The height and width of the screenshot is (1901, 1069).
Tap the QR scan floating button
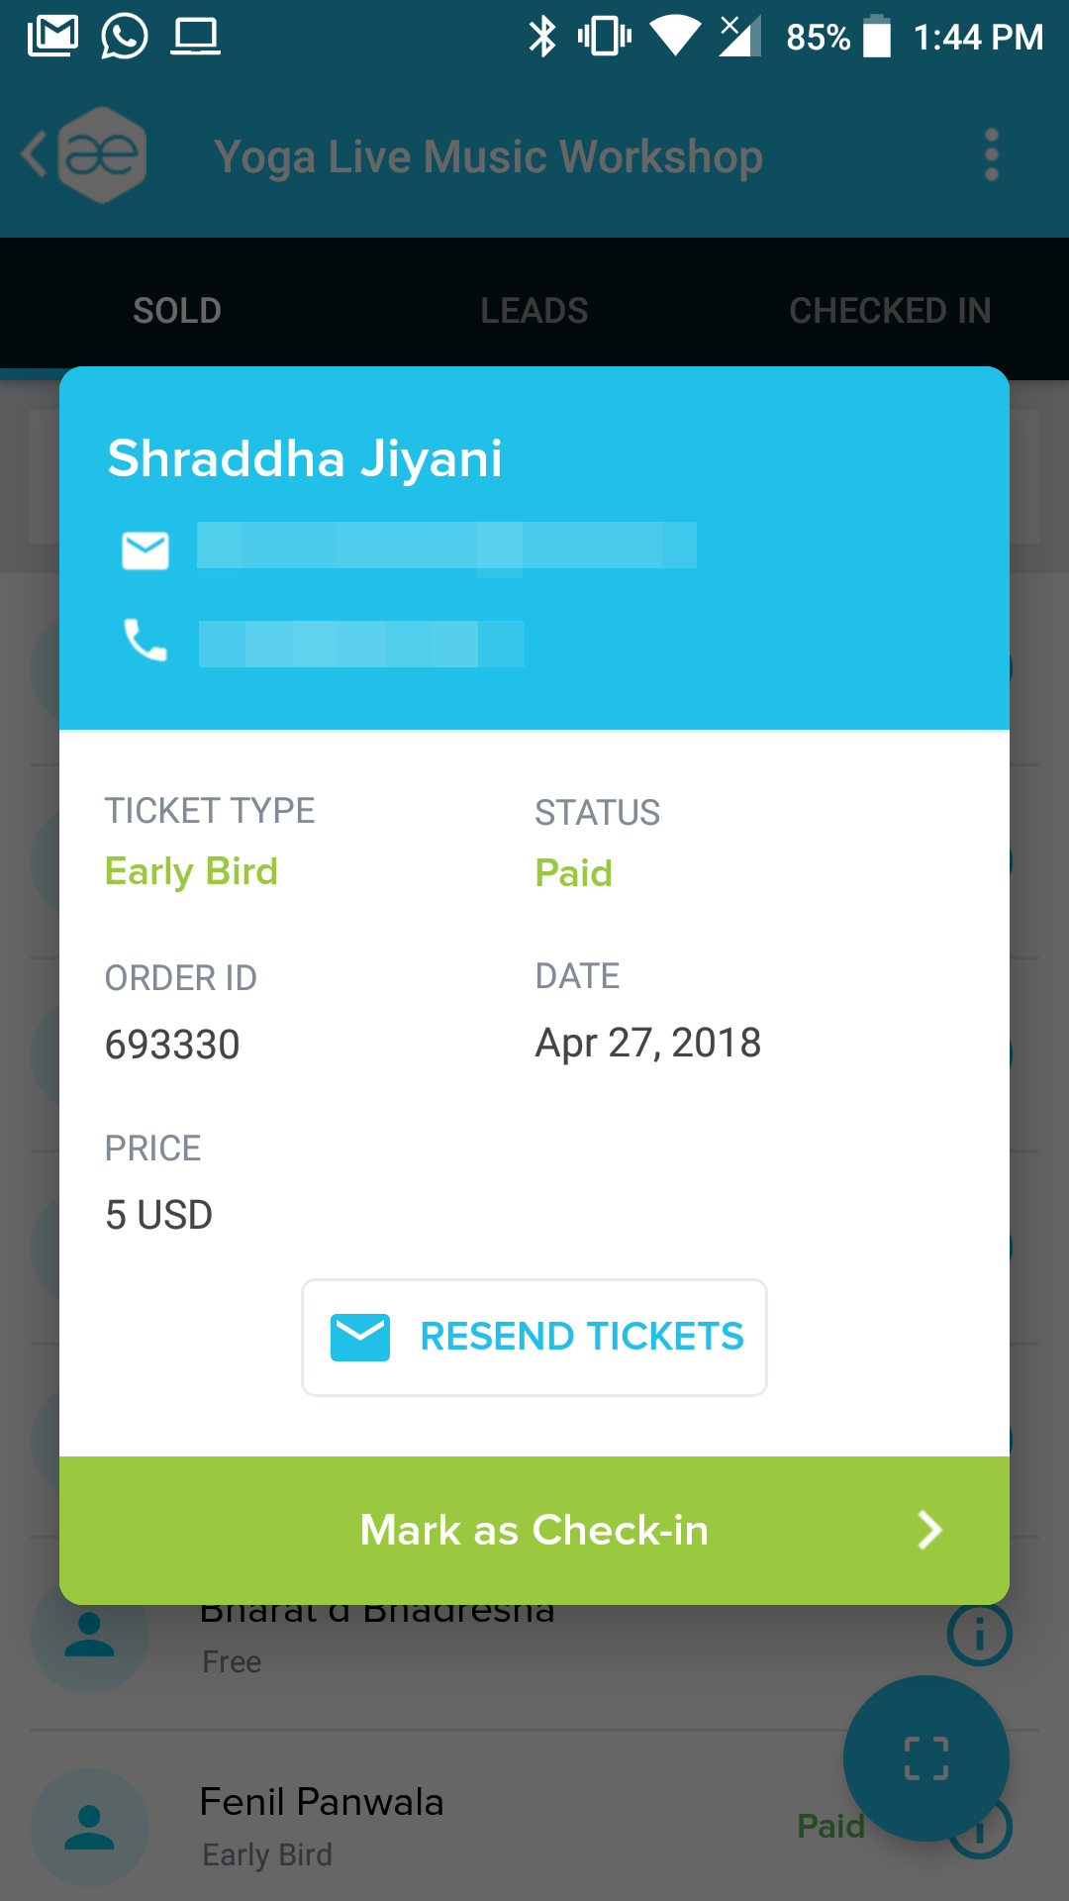925,1757
